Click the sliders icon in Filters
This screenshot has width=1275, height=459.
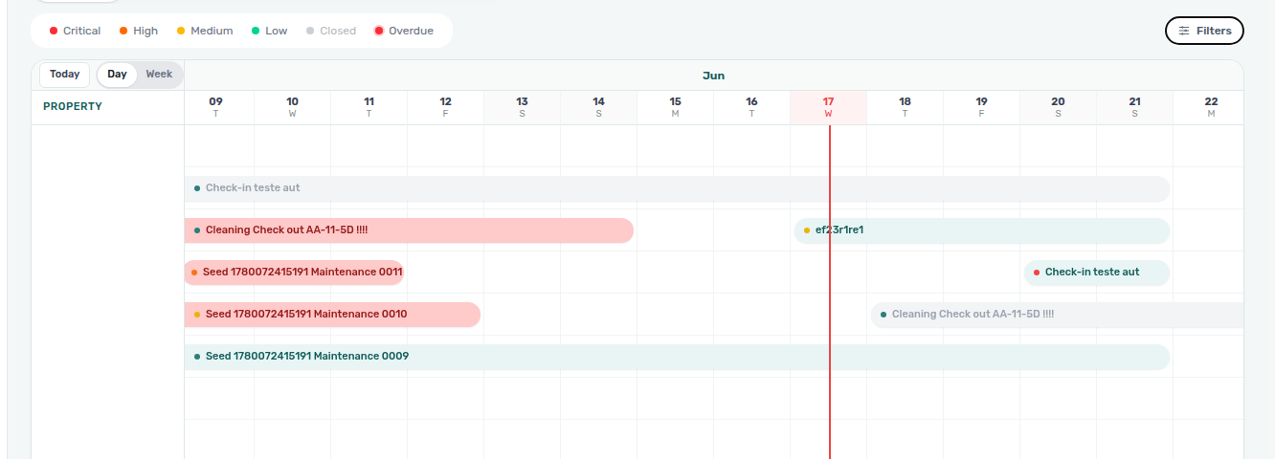(1184, 31)
